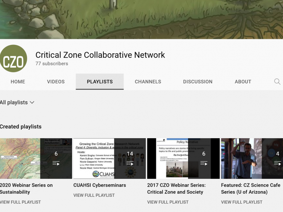Screen dimensions: 283x212
Task: Open the CHANNELS tab
Action: point(148,81)
